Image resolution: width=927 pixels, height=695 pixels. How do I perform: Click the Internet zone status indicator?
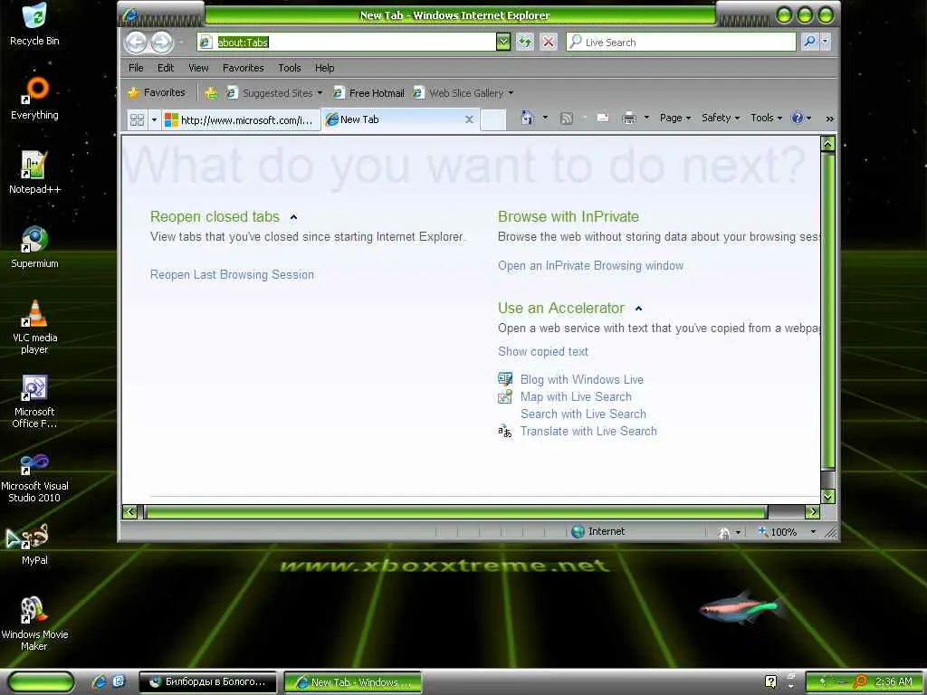point(598,531)
